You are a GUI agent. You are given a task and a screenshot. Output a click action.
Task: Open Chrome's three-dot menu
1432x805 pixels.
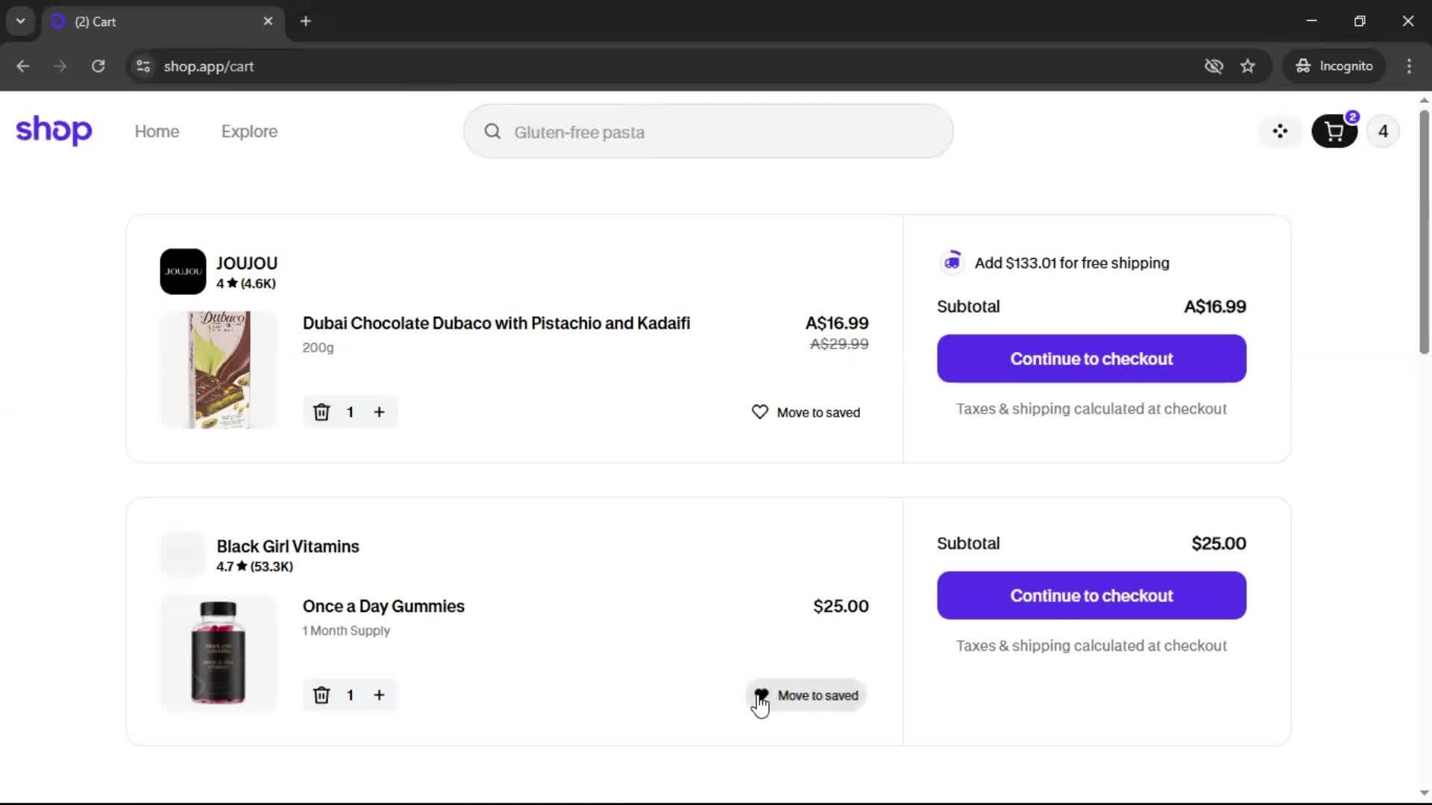1409,66
